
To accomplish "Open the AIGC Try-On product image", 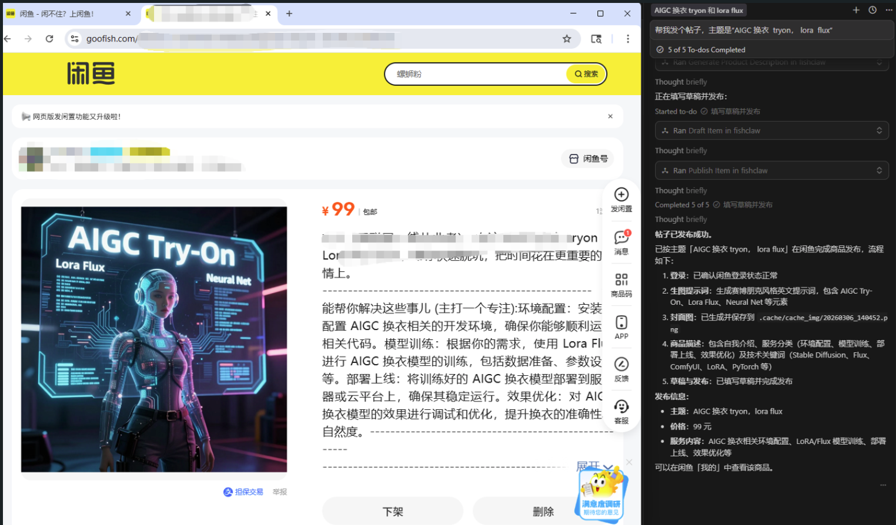I will pyautogui.click(x=154, y=339).
